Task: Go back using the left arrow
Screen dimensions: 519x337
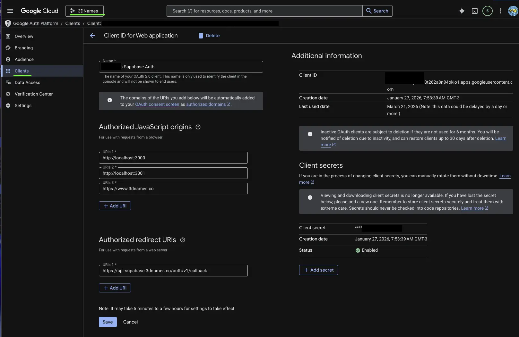Action: click(92, 36)
